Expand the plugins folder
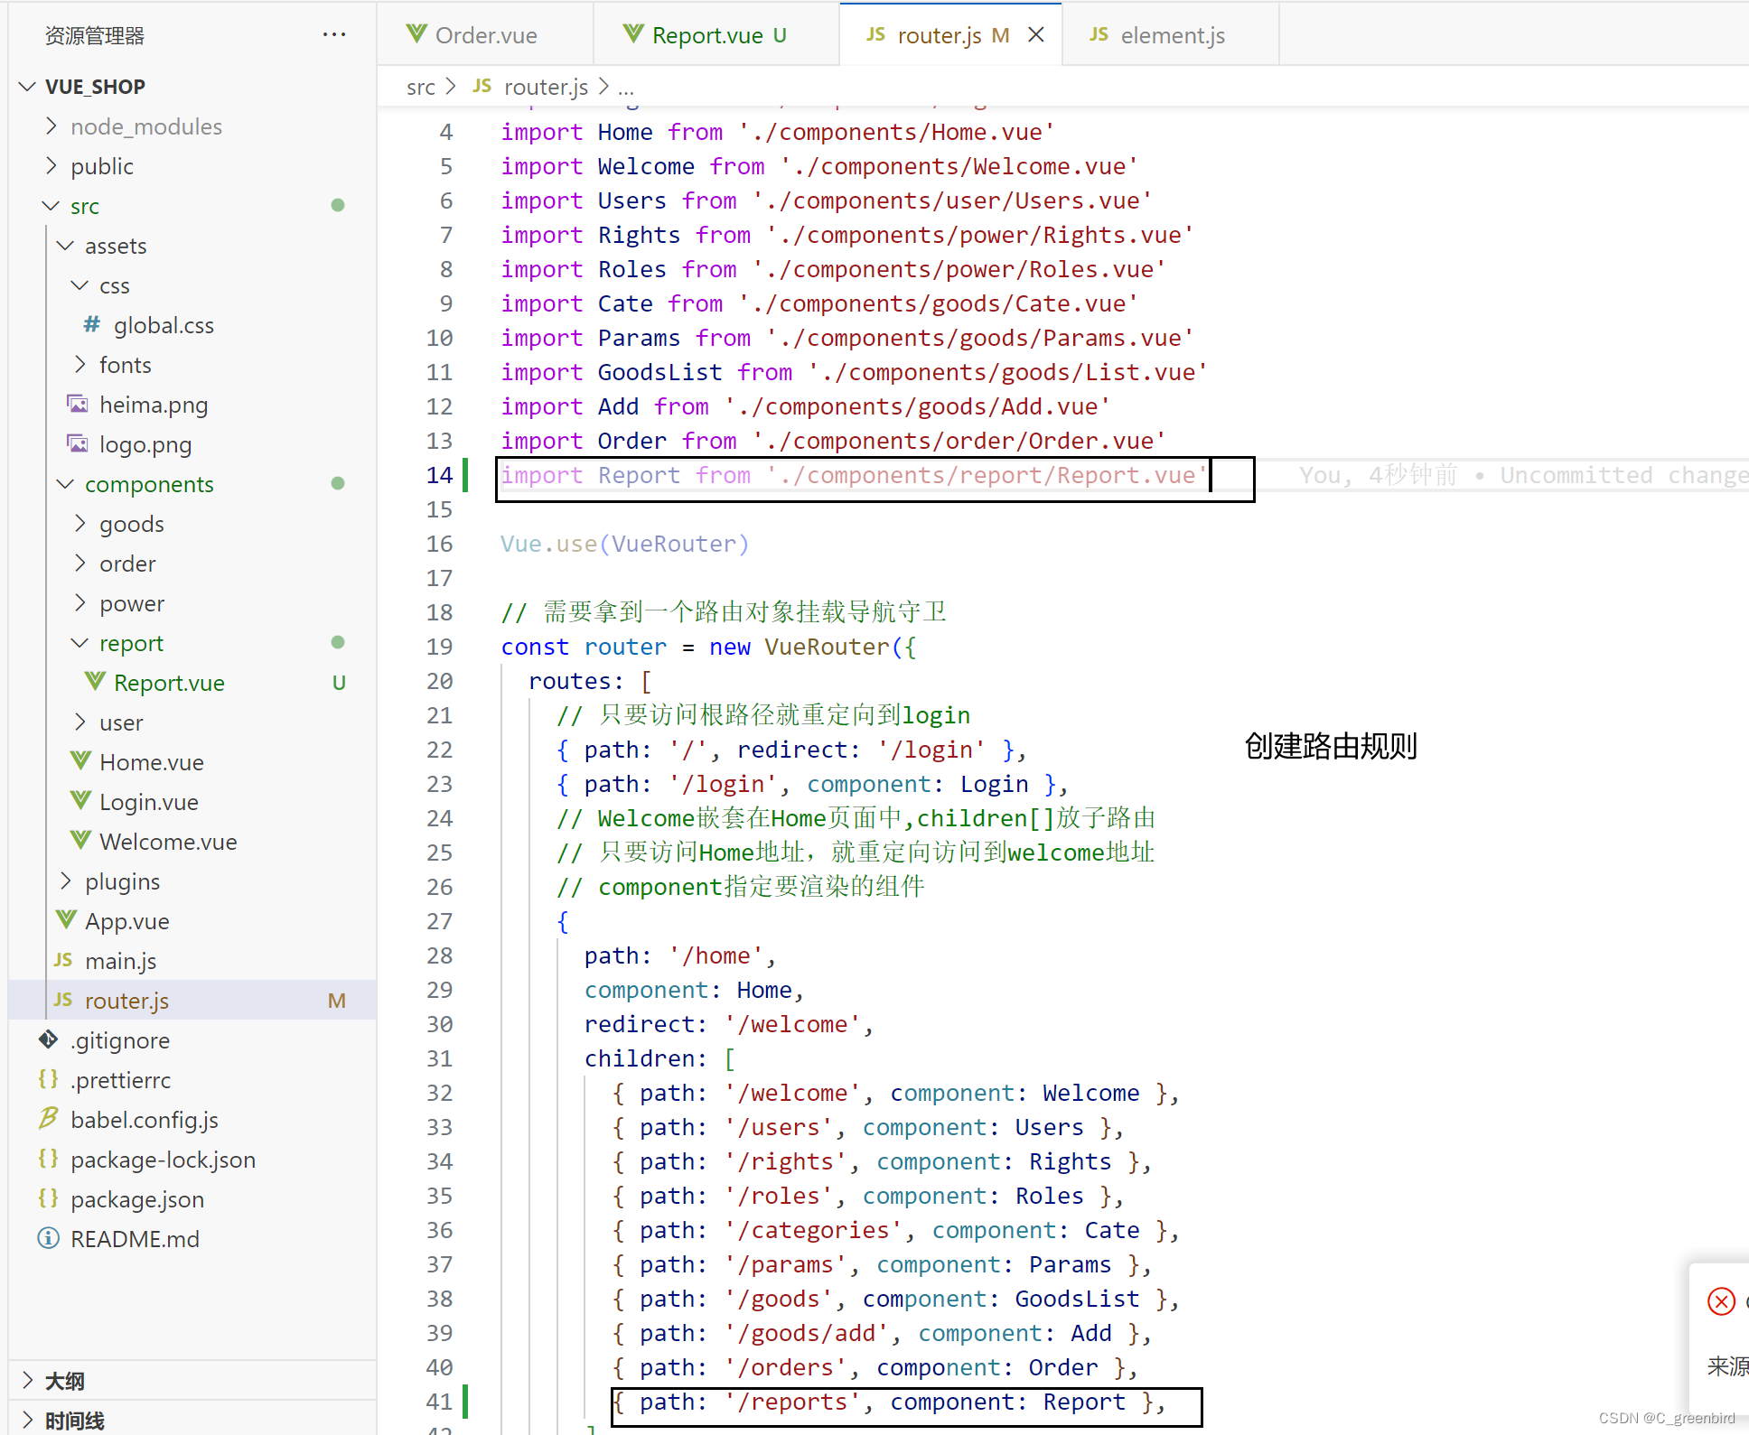The image size is (1749, 1435). (x=66, y=881)
